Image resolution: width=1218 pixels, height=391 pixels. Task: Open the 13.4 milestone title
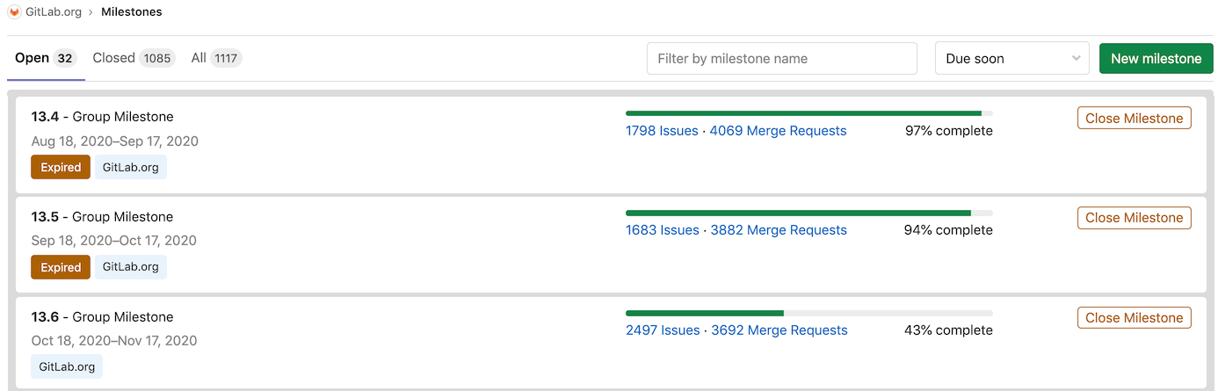point(45,117)
